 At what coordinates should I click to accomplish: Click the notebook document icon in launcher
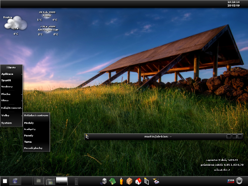[x=146, y=181]
